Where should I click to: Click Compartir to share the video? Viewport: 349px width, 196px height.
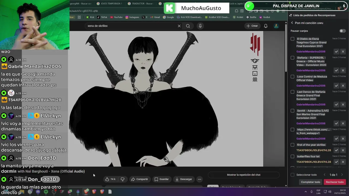(140, 179)
